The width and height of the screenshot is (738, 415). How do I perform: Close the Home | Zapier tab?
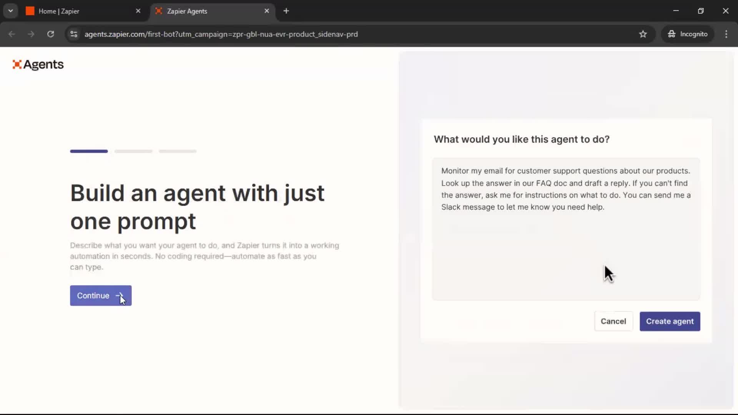point(138,11)
